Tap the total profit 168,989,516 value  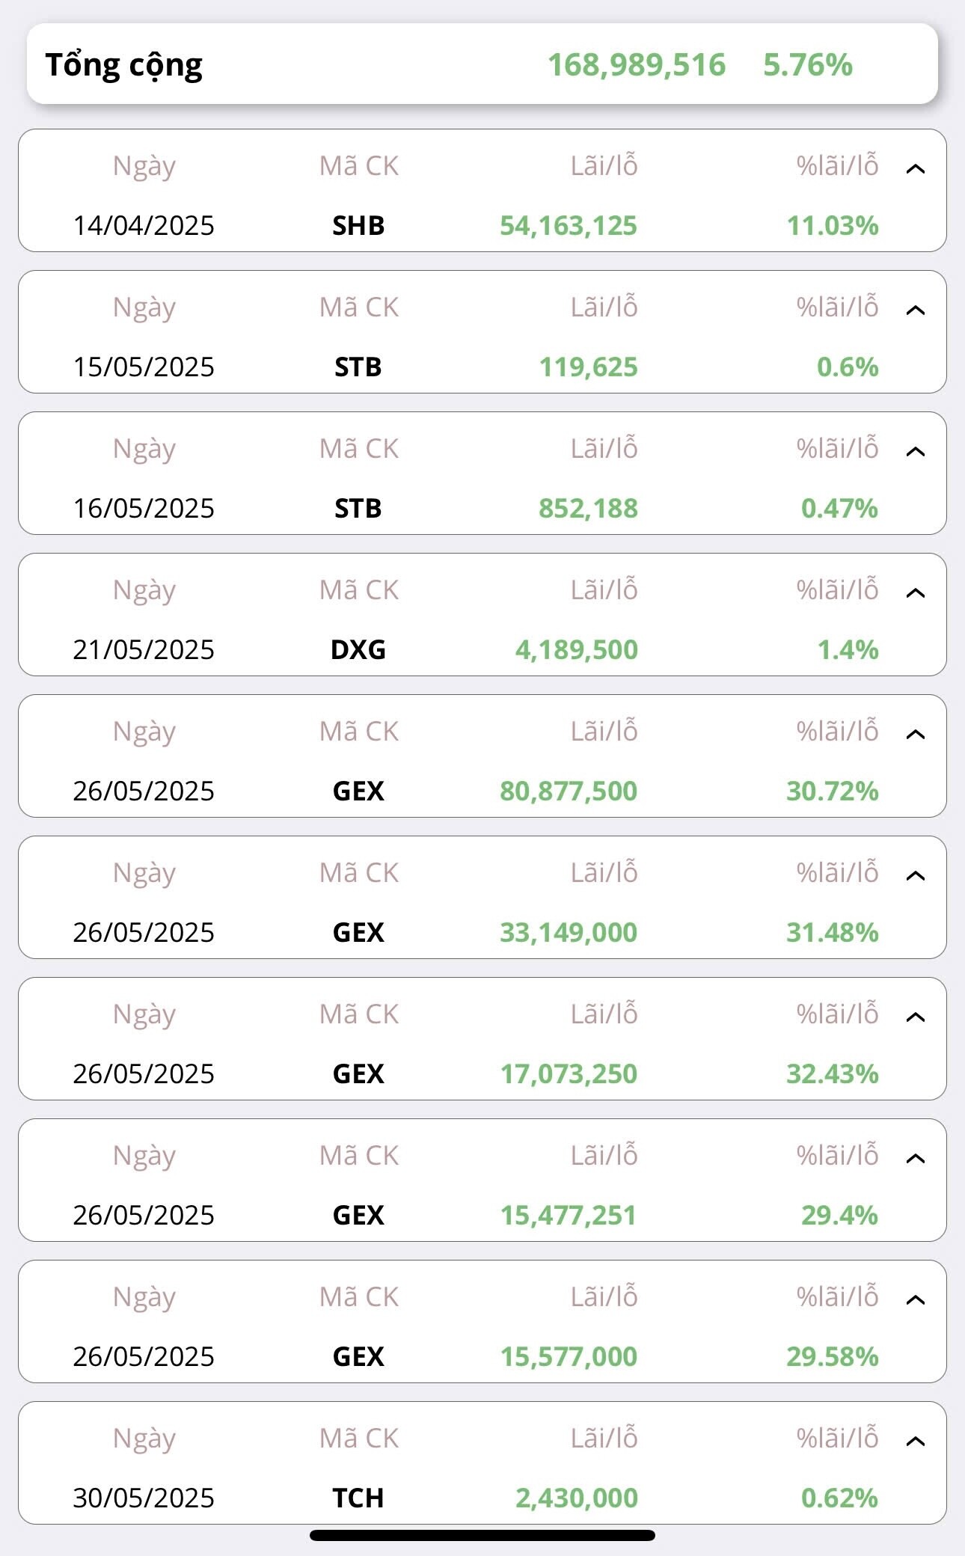[637, 65]
